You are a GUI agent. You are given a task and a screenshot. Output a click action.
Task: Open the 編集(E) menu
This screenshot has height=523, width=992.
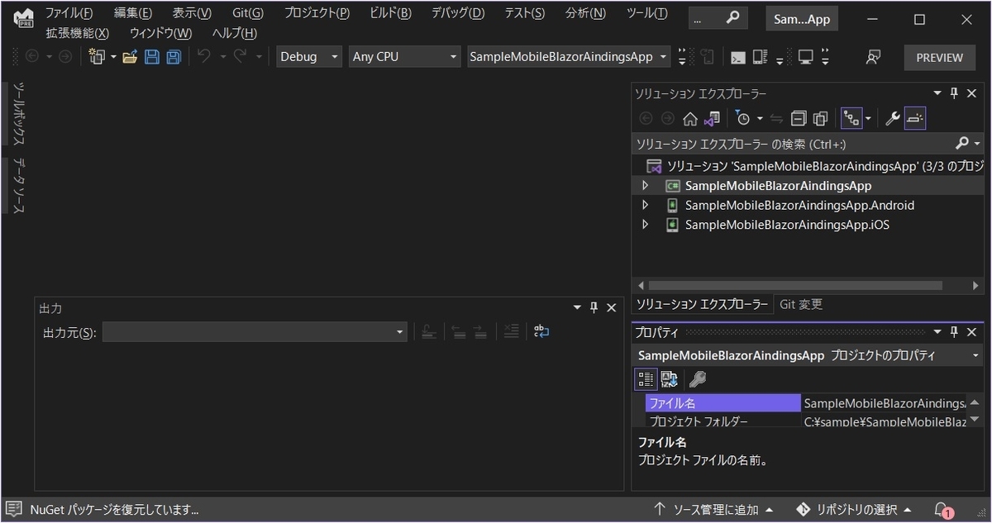tap(133, 13)
